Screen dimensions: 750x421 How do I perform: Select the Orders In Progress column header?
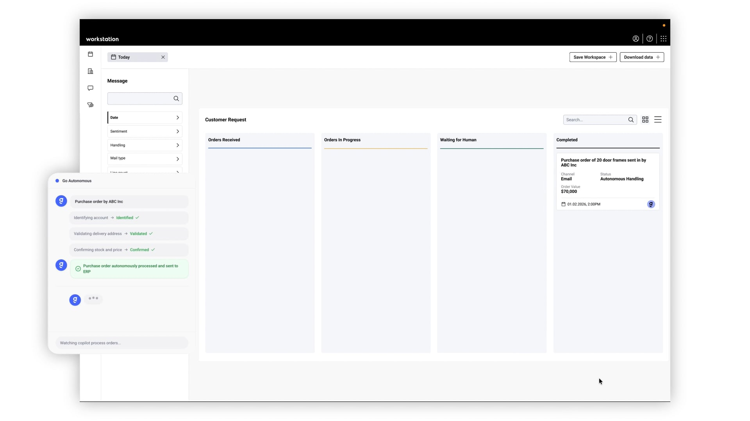[x=342, y=140]
